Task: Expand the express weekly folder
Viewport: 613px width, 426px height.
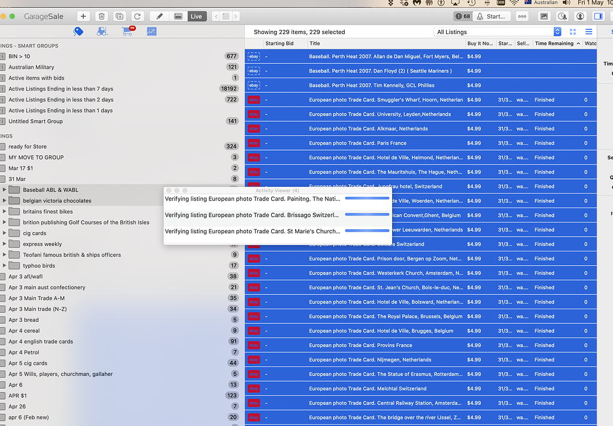Action: point(4,244)
